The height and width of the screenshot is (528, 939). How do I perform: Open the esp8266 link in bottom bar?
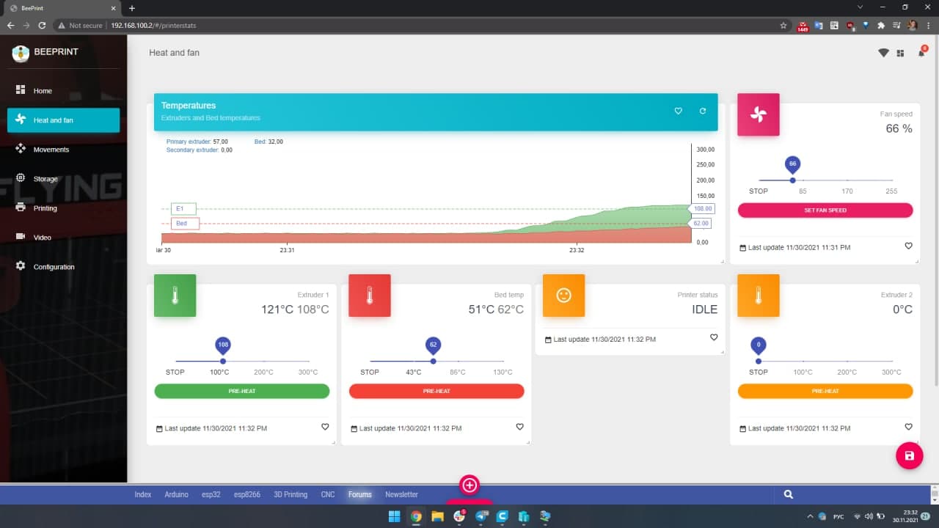pos(247,494)
